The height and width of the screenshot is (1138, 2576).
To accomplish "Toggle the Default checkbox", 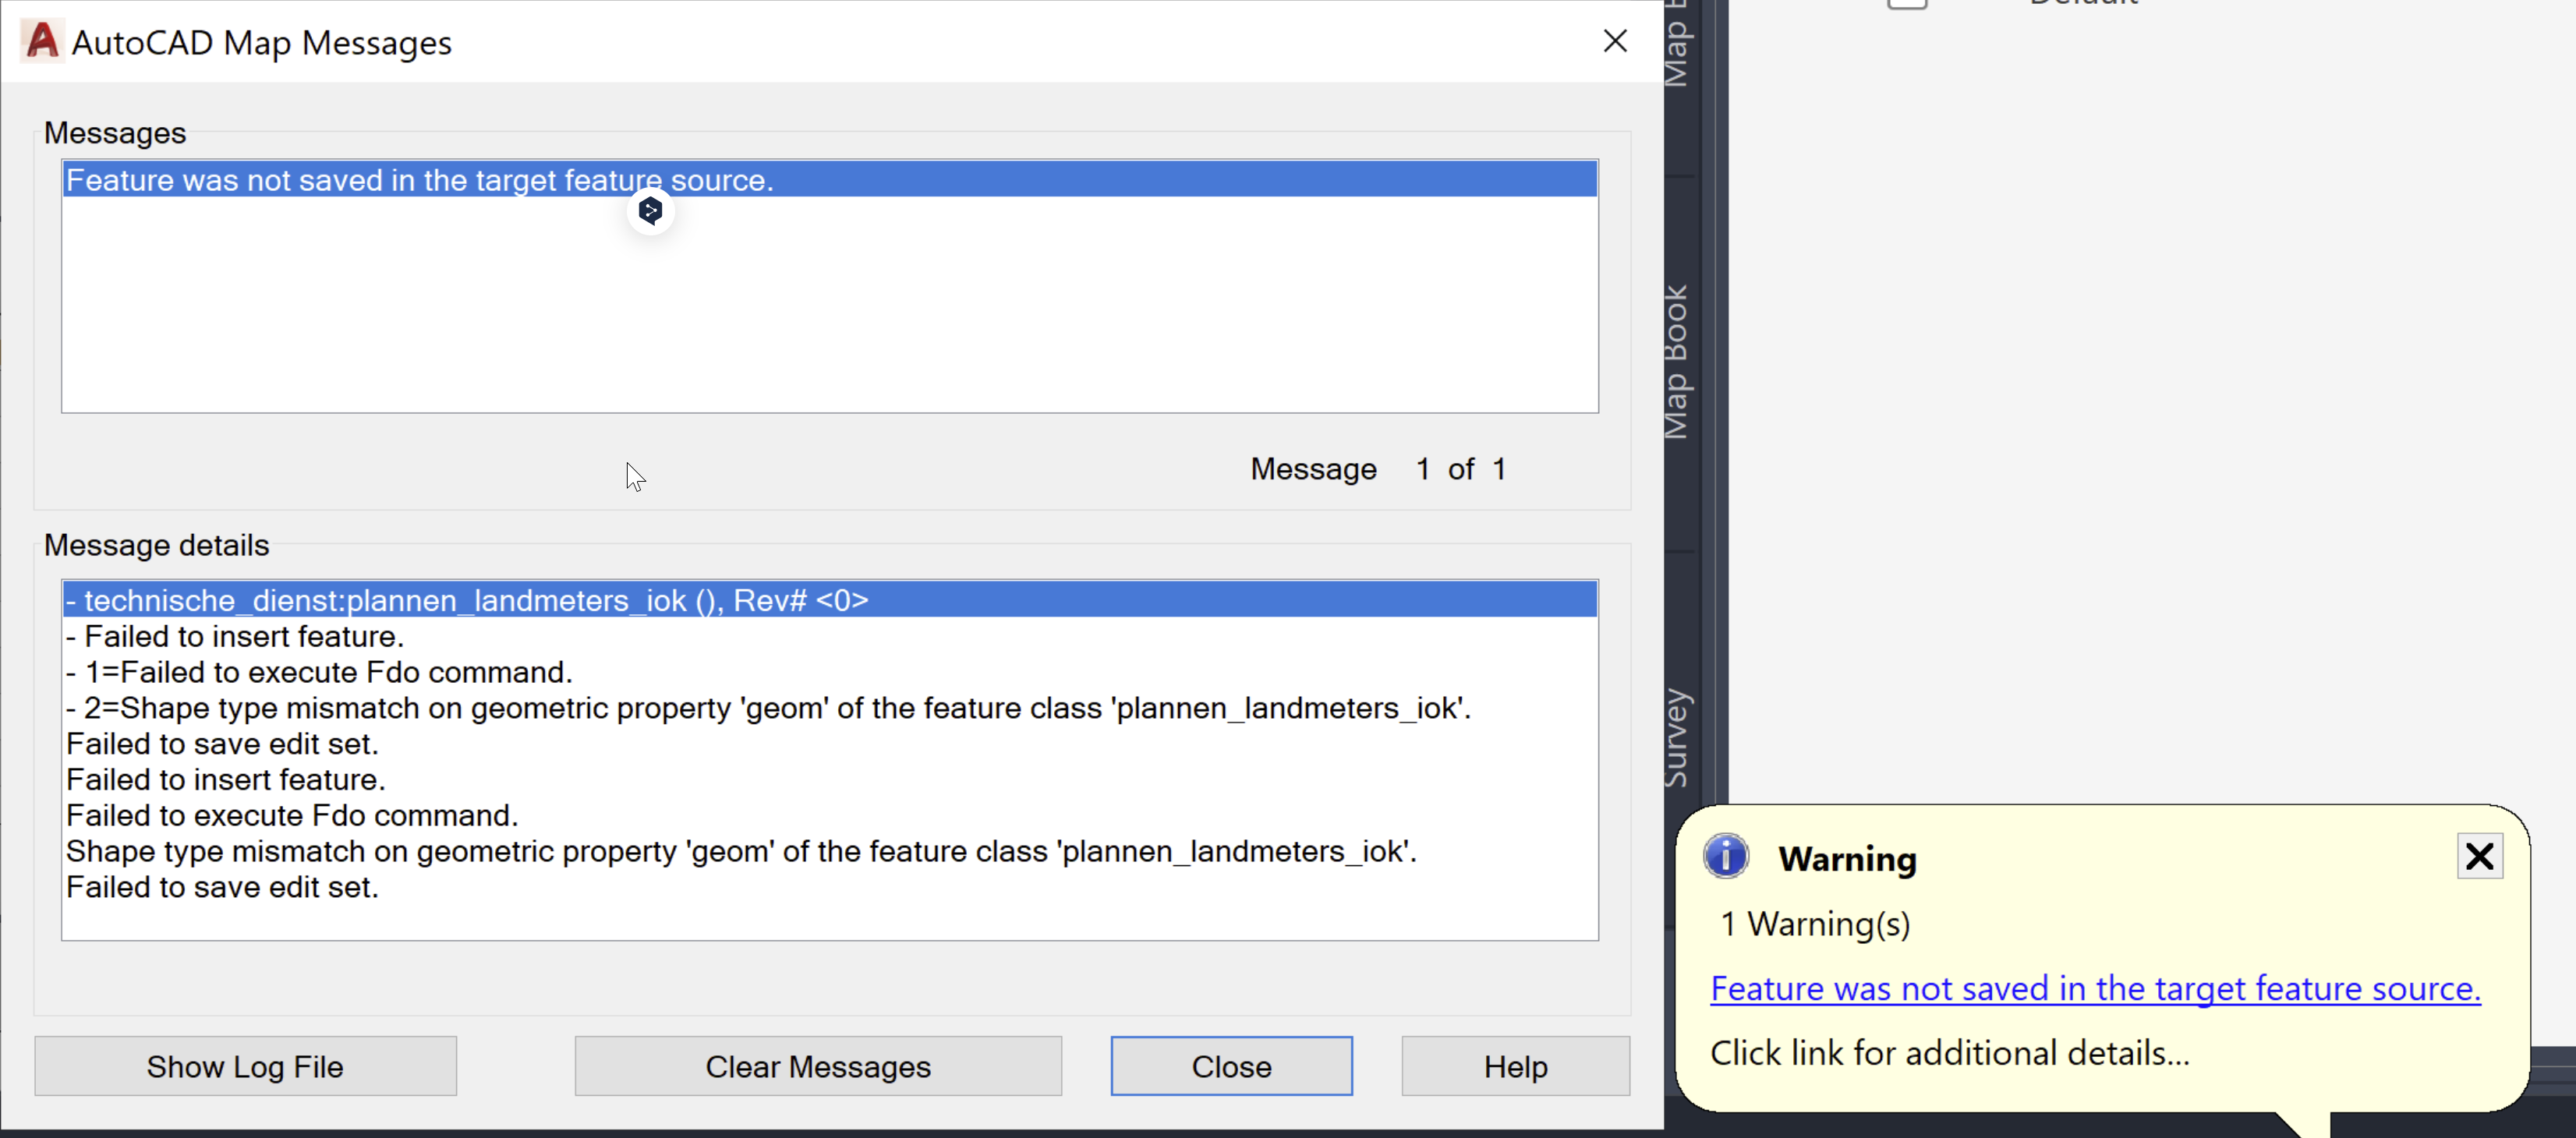I will 1906,4.
